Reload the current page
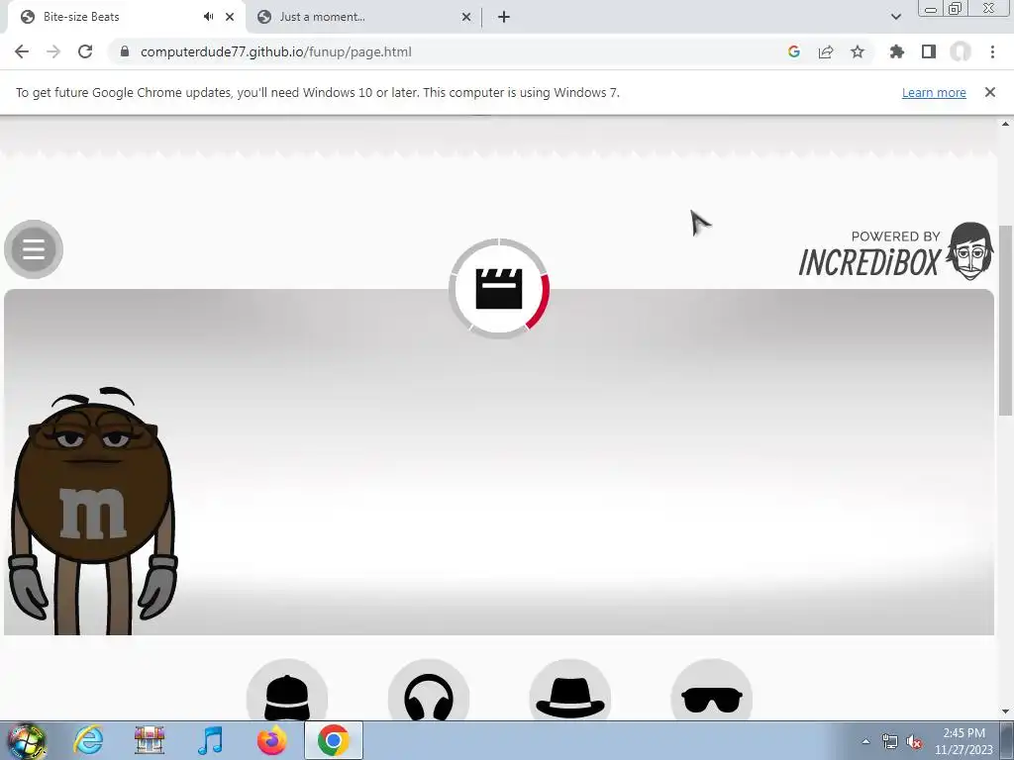The width and height of the screenshot is (1014, 760). (85, 51)
